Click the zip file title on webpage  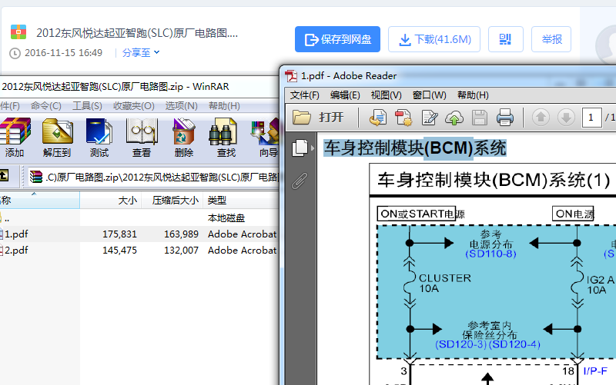click(x=137, y=33)
